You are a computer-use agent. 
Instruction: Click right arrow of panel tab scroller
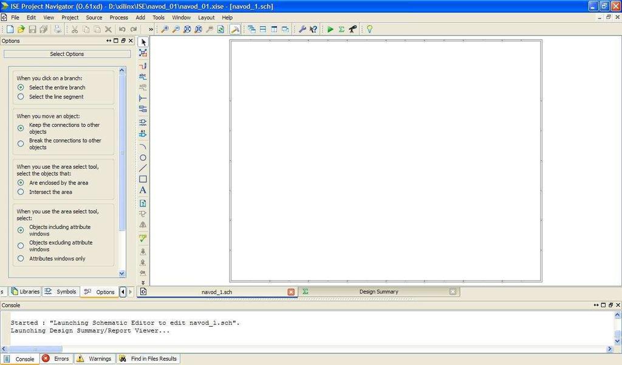130,292
